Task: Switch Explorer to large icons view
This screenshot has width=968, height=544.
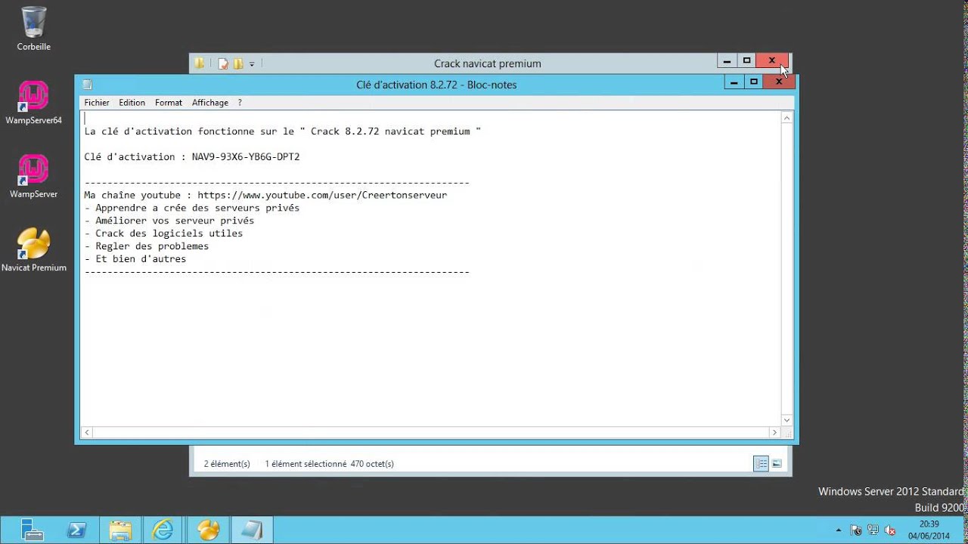Action: coord(777,464)
